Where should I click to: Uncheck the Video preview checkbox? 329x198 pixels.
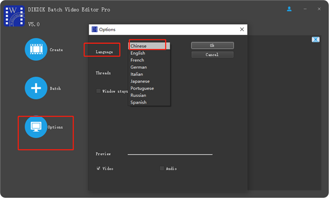(x=98, y=168)
